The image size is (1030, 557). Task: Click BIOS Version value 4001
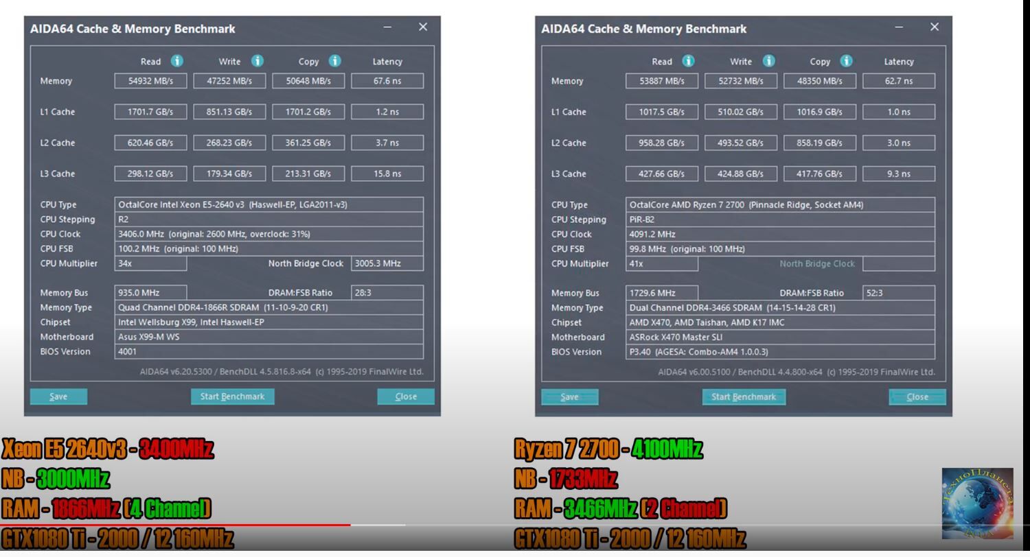pos(269,352)
